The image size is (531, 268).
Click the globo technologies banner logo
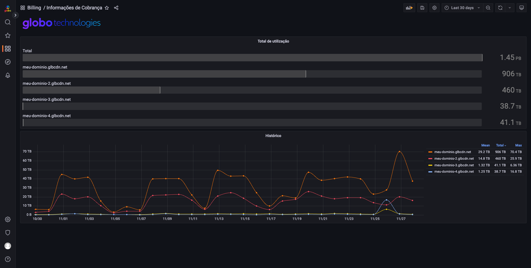tap(61, 23)
